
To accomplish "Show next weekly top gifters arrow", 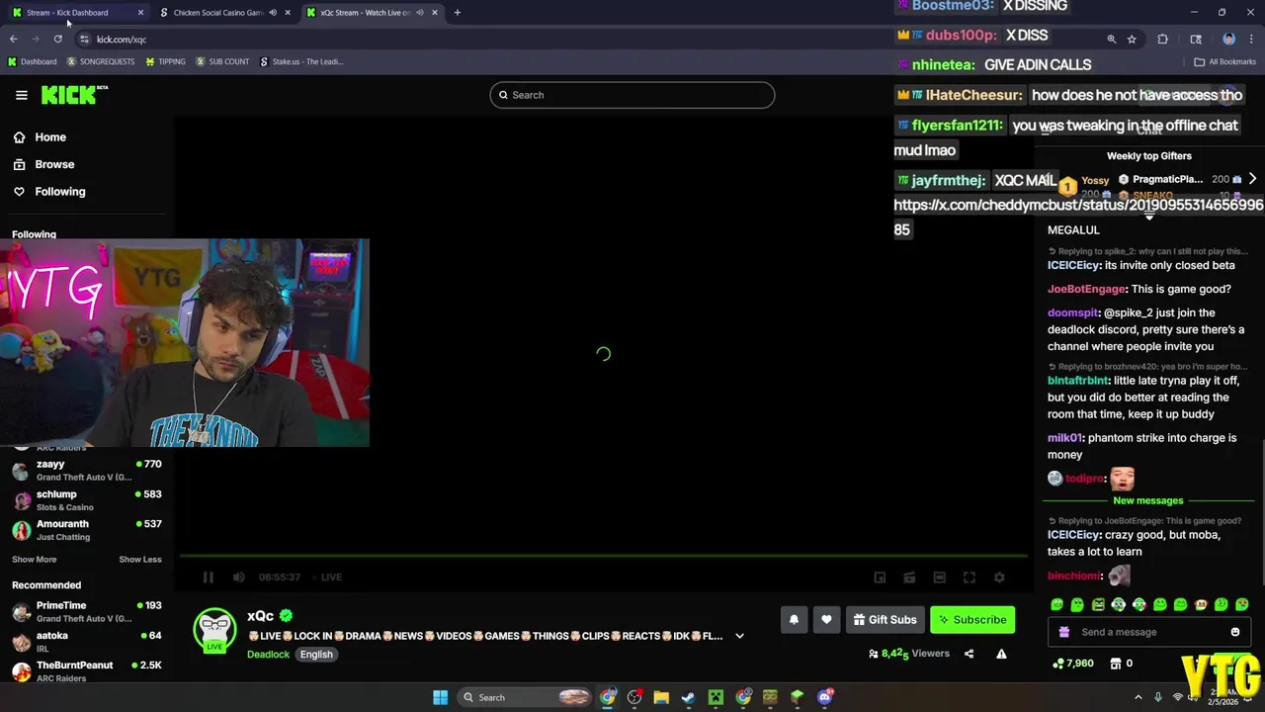I will pos(1252,179).
